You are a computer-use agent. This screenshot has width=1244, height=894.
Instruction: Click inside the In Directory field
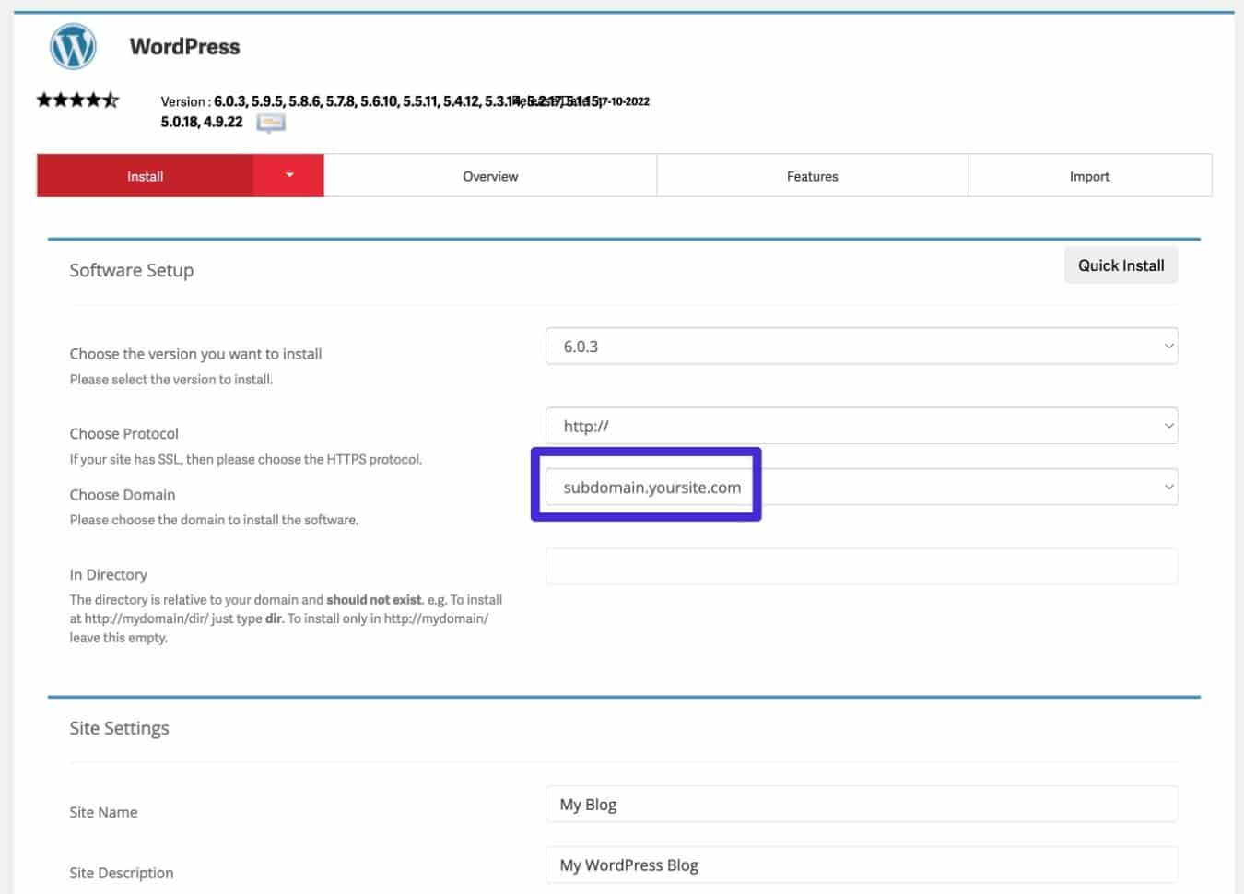click(x=862, y=566)
